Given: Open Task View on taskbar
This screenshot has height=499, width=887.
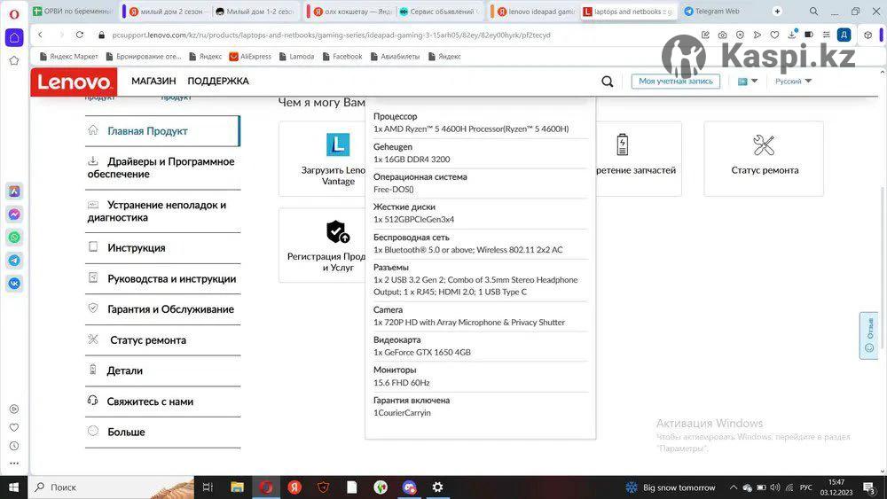Looking at the screenshot, I should tap(208, 487).
